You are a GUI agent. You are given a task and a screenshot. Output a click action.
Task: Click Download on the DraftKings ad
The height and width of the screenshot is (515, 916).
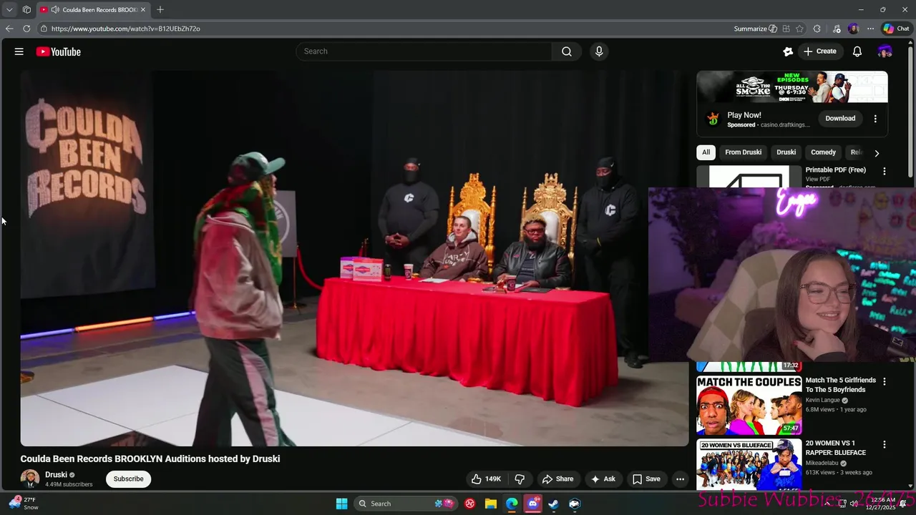840,119
